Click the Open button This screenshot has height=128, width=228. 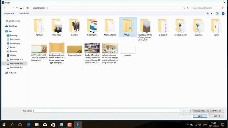(200, 116)
